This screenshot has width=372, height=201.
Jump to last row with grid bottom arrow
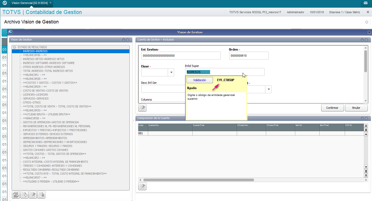click(x=366, y=175)
